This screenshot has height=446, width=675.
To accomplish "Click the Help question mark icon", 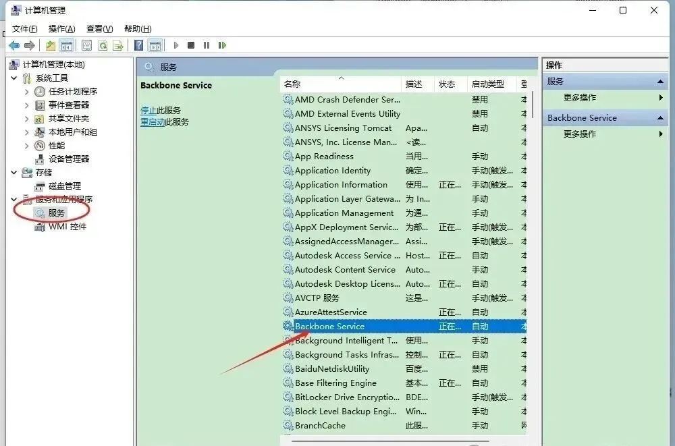I will coord(138,45).
